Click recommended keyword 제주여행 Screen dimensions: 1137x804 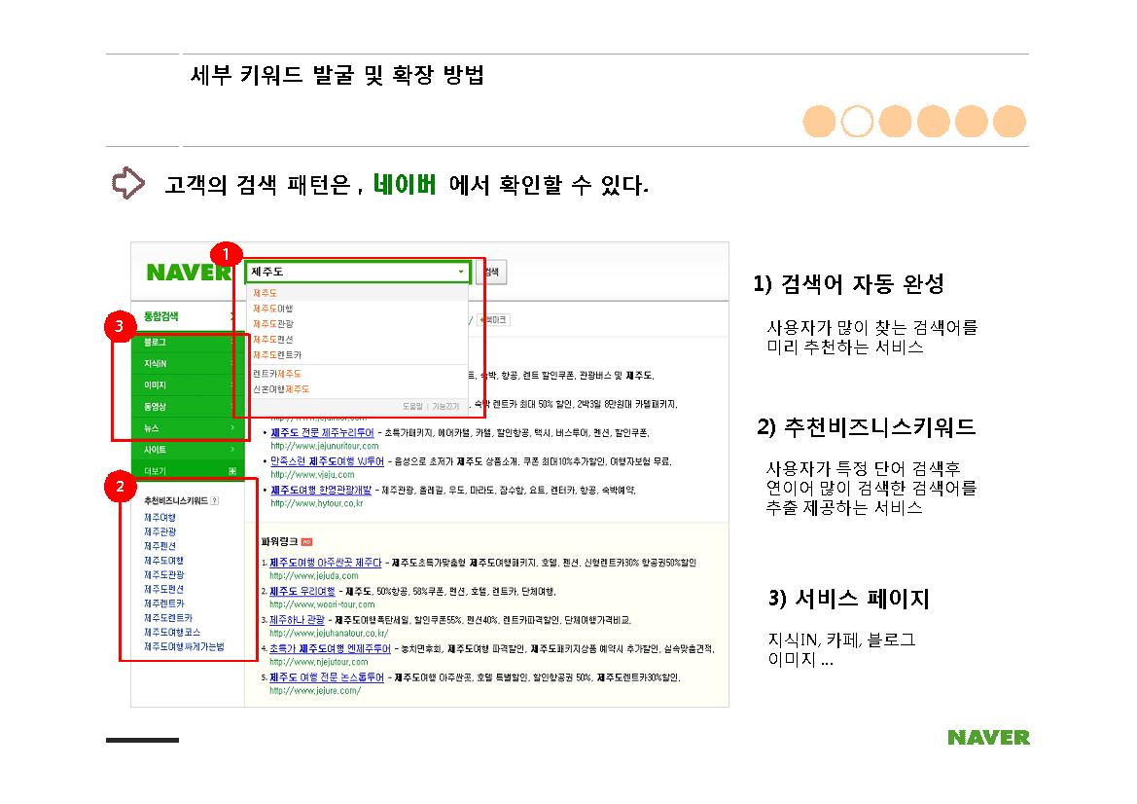click(x=160, y=518)
